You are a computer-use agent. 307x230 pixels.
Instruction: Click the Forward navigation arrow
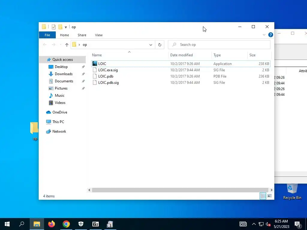[53, 45]
